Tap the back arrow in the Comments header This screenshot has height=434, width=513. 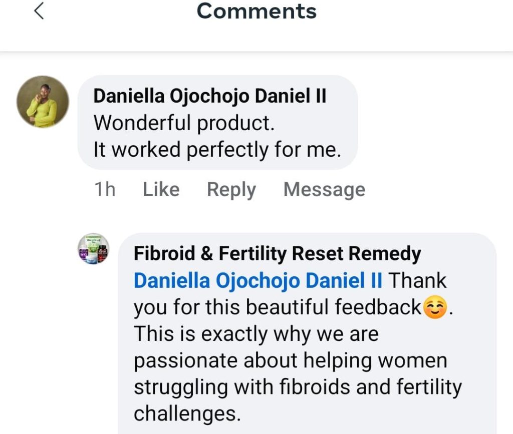pyautogui.click(x=39, y=11)
